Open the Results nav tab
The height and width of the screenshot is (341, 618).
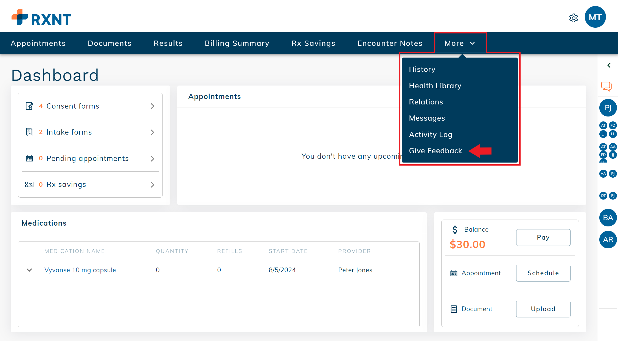168,43
